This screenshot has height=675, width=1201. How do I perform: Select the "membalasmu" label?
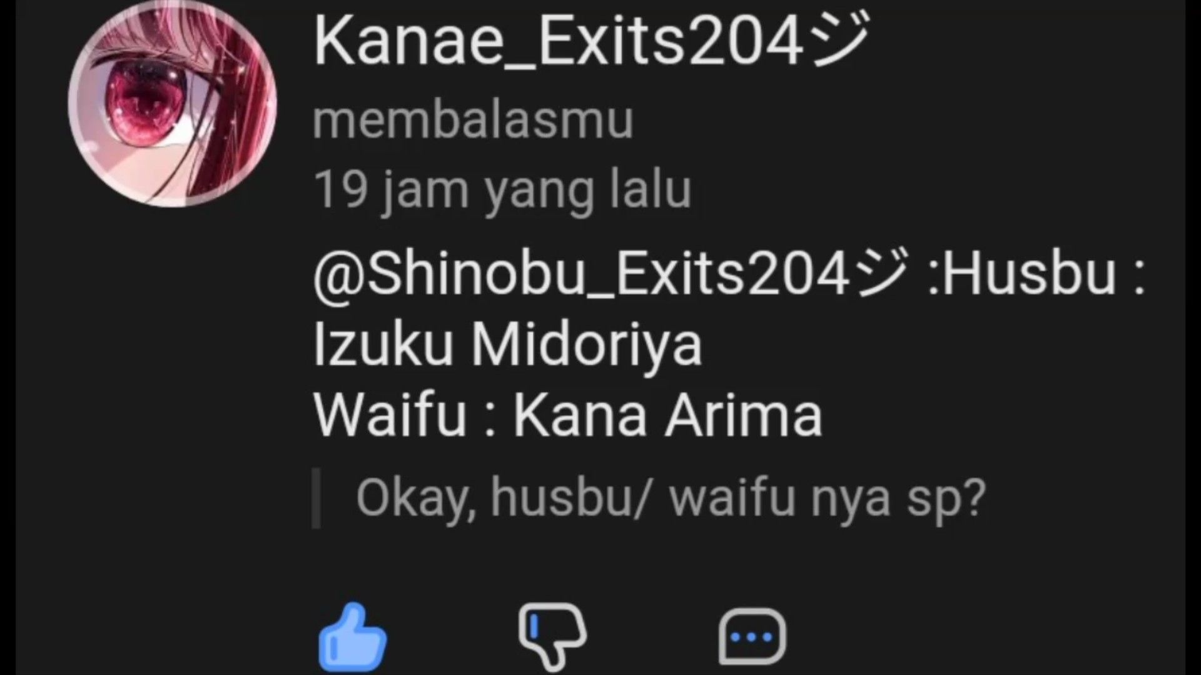click(473, 121)
